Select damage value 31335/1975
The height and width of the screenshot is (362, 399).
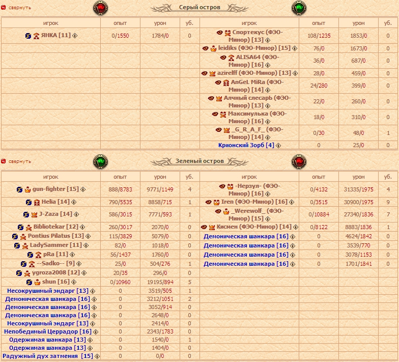(x=358, y=189)
